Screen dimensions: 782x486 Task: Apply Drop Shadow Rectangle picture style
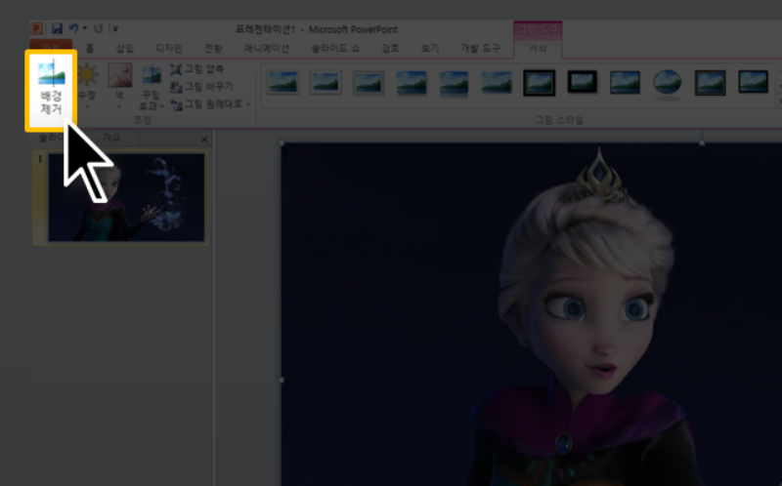(x=412, y=82)
